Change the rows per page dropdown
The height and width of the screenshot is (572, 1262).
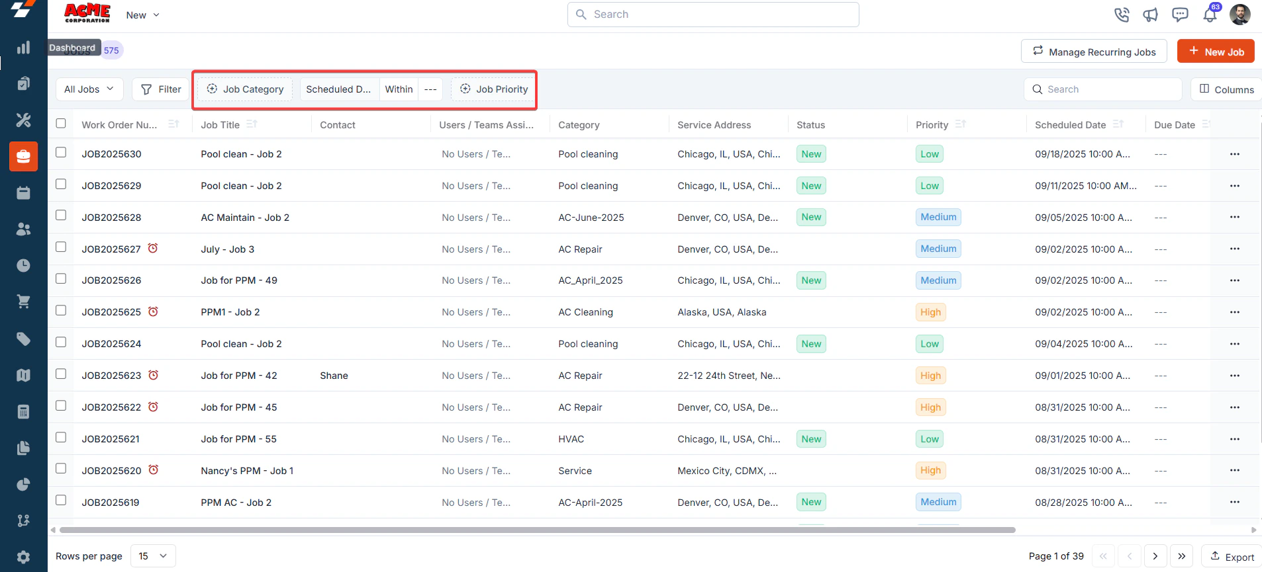tap(153, 556)
